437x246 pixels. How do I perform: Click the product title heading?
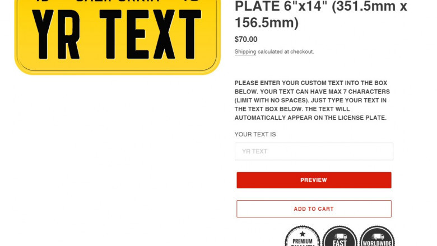(x=321, y=15)
